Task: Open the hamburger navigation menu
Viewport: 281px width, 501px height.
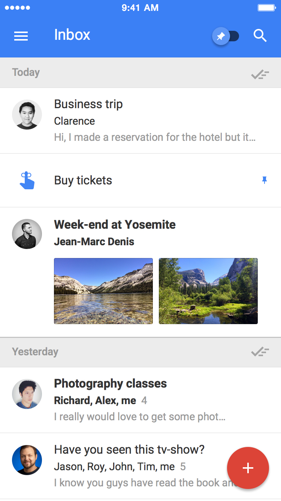Action: (x=21, y=36)
